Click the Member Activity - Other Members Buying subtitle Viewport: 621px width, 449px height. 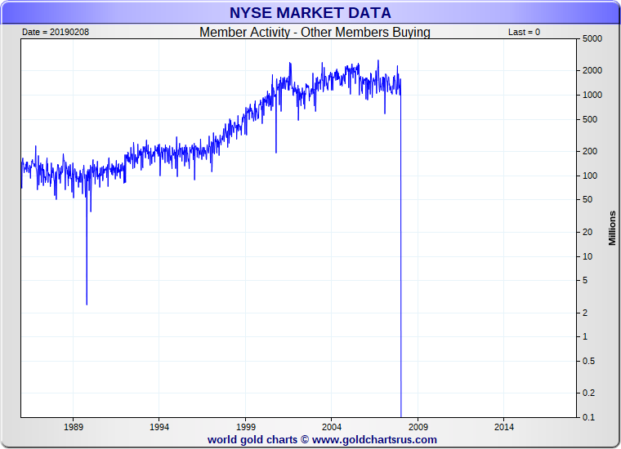tap(315, 32)
